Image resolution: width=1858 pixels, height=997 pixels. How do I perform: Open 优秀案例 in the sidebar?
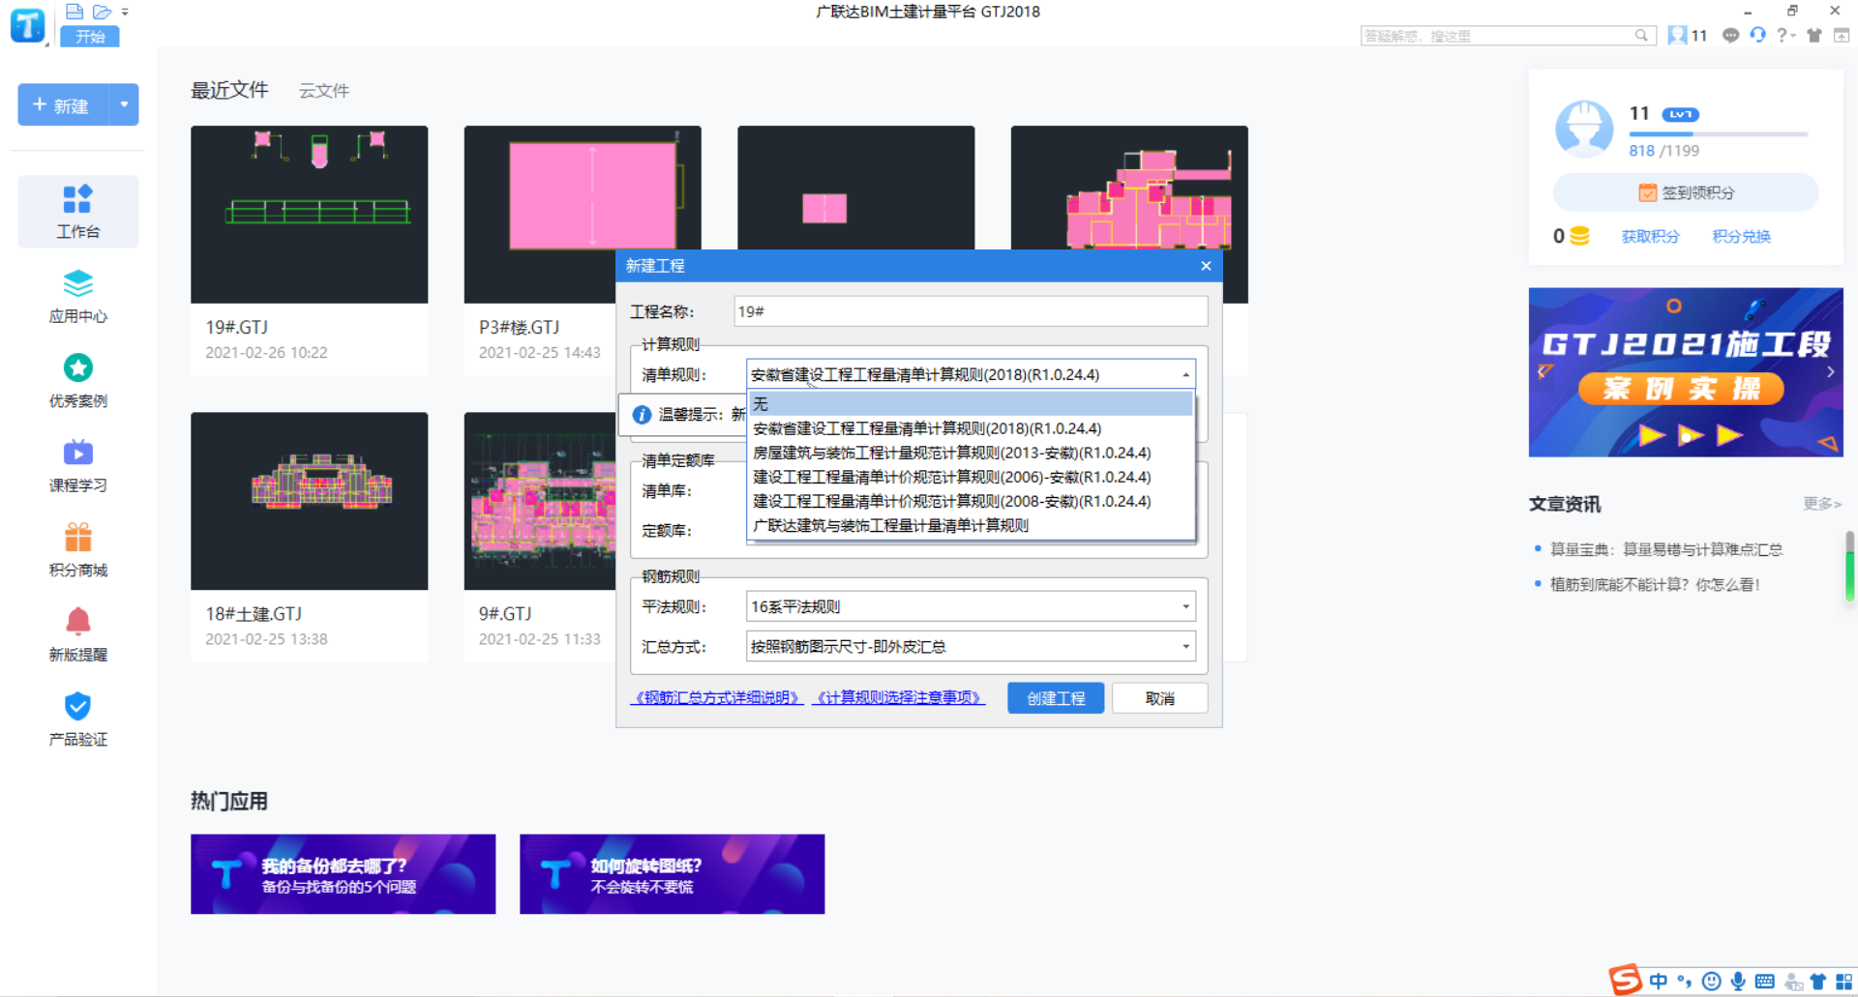point(77,380)
